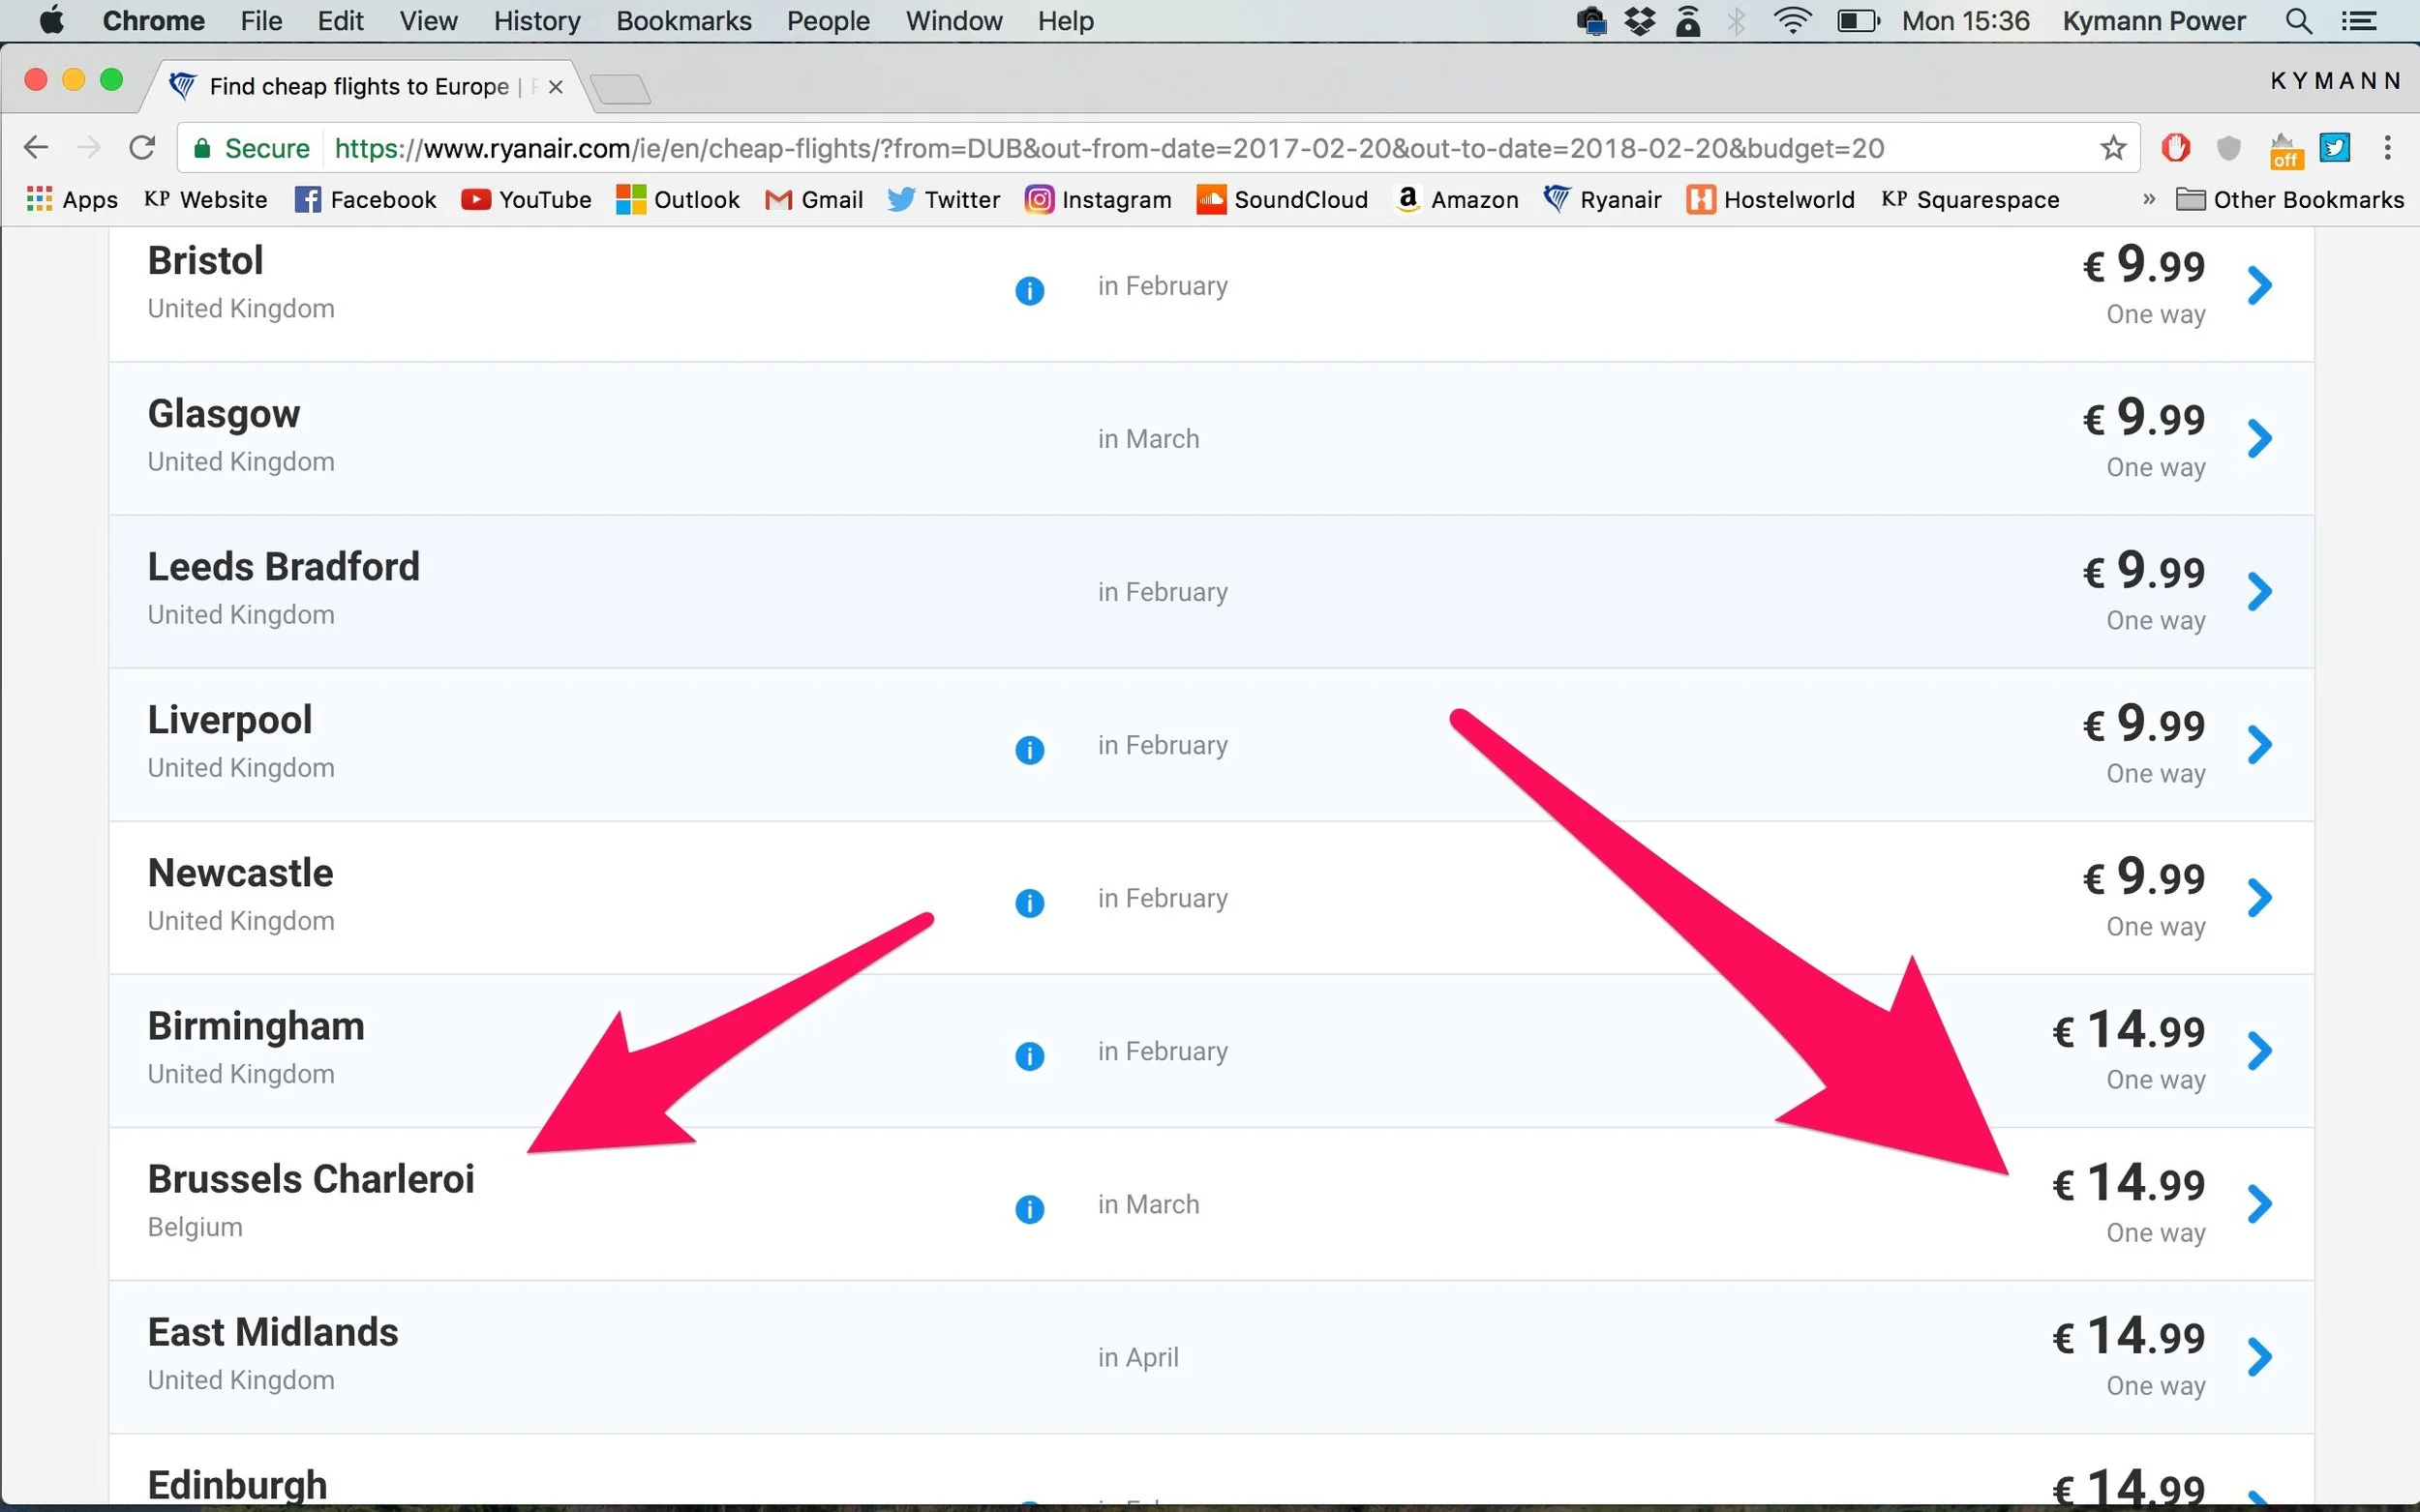2420x1512 pixels.
Task: Open the Twitter bookmark
Action: pos(944,199)
